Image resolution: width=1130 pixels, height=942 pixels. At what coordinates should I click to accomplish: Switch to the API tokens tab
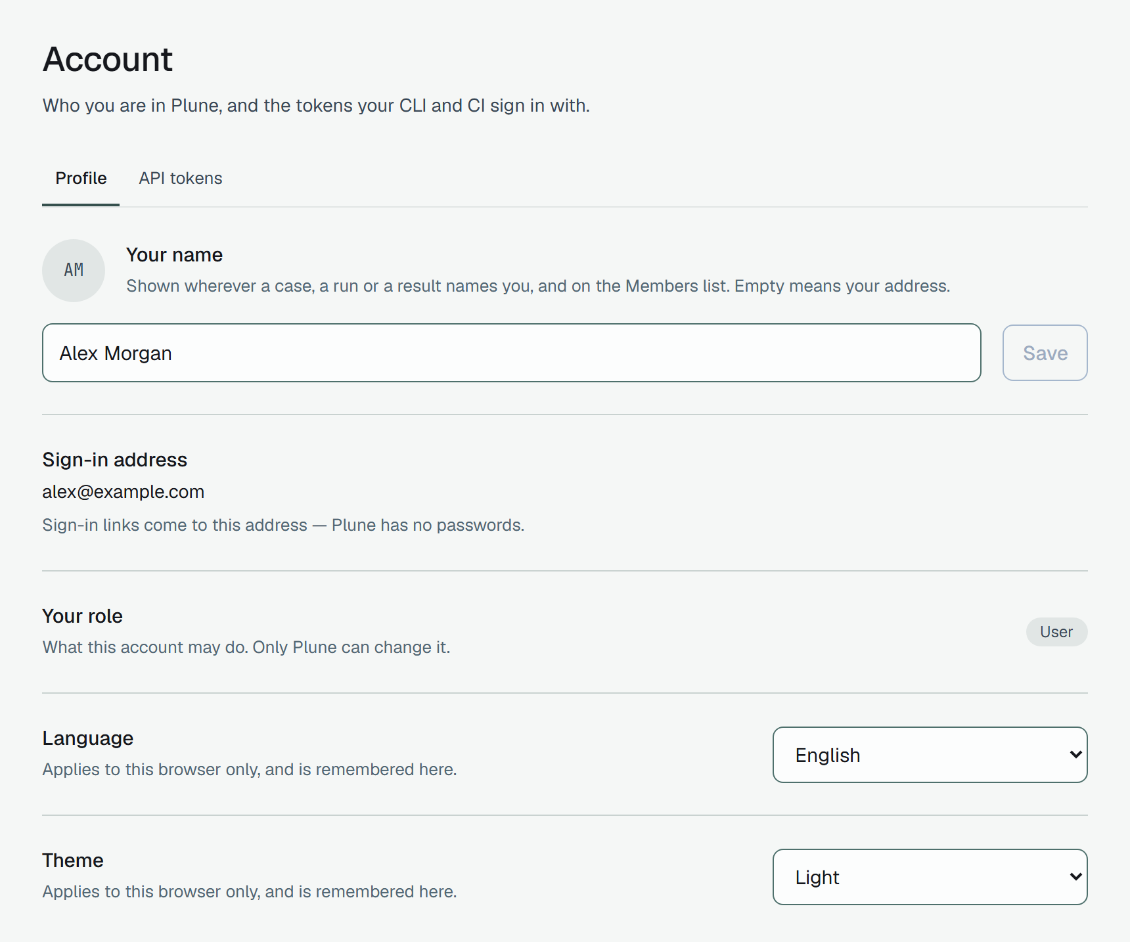tap(180, 178)
